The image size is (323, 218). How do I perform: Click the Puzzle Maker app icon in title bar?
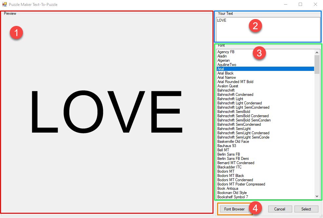click(x=4, y=4)
